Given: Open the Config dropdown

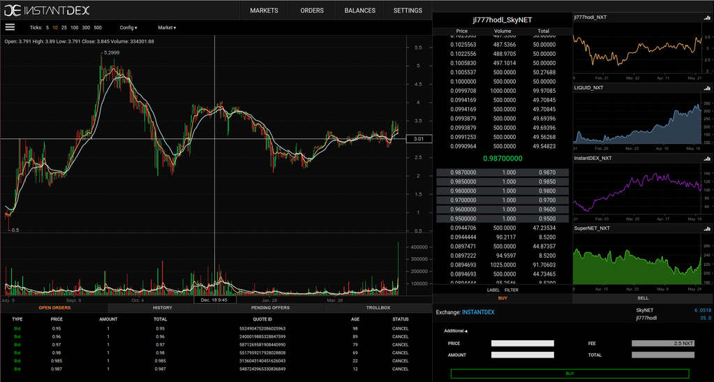Looking at the screenshot, I should click(128, 28).
